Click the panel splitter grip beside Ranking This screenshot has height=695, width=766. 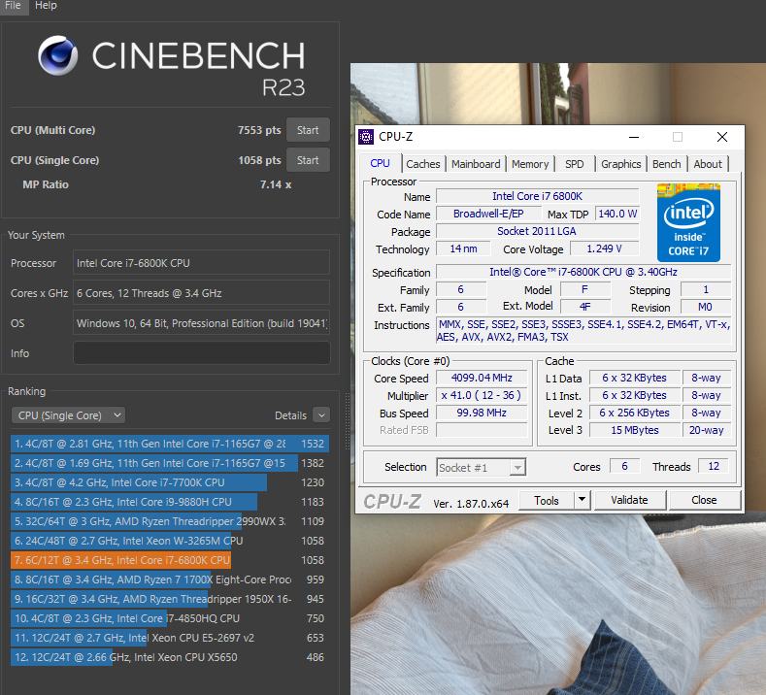pos(348,420)
